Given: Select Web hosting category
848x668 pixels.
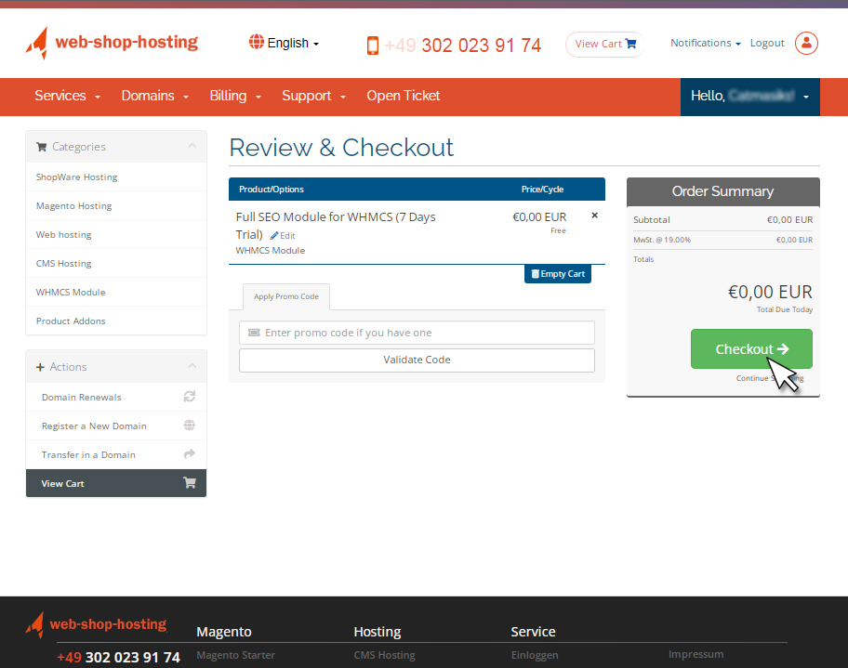Looking at the screenshot, I should [115, 234].
